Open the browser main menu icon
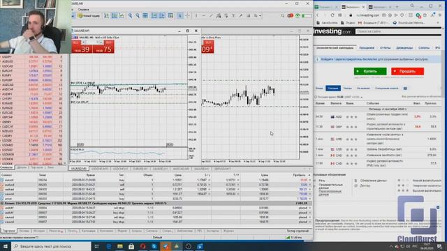The image size is (447, 251). (440, 15)
